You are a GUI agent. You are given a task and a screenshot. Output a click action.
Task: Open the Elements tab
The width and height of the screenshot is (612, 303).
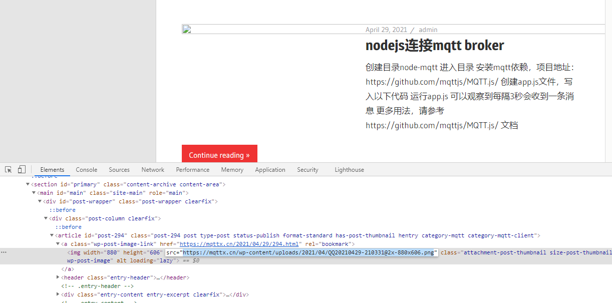click(52, 170)
